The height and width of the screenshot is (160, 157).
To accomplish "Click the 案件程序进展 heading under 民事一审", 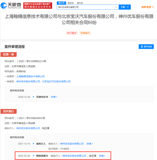I will 17,91.
